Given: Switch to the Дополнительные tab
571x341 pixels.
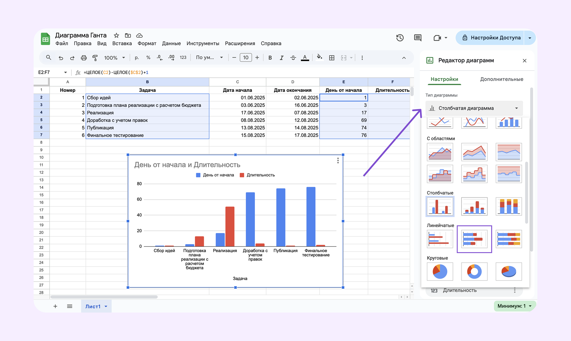Looking at the screenshot, I should click(502, 79).
